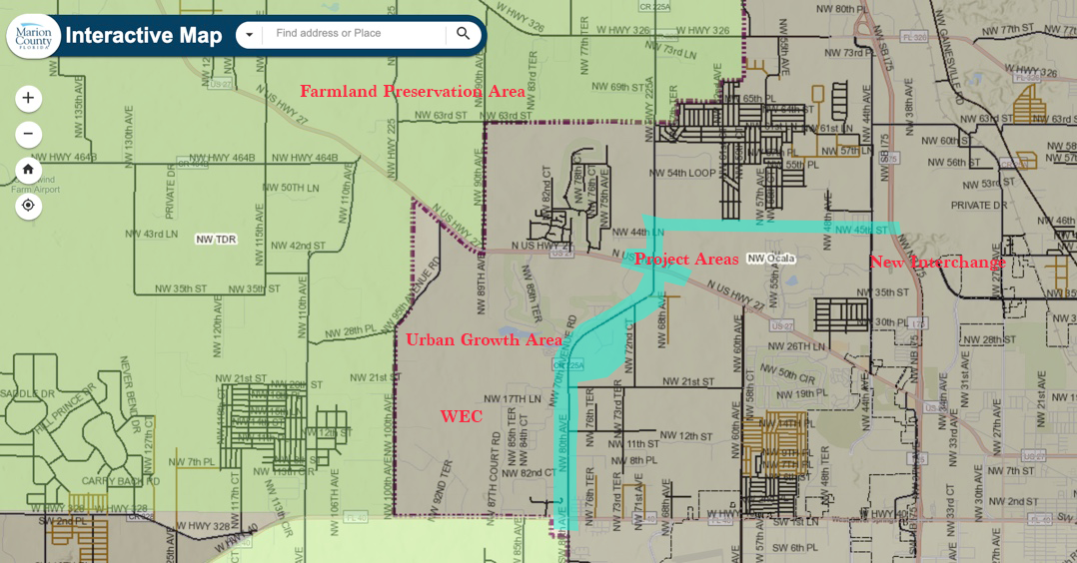Focus the Find address or Place field
Screen dimensions: 1077x563
tap(355, 34)
